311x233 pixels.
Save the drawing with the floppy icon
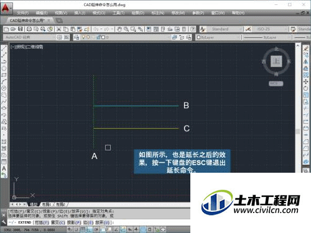point(20,29)
